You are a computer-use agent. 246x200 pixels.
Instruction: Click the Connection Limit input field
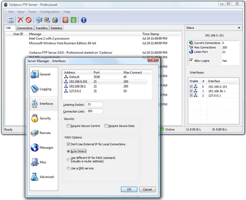click(94, 111)
